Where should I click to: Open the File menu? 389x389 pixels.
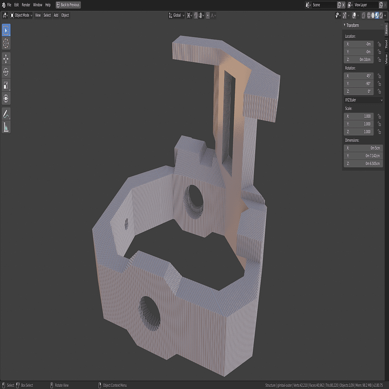[9, 5]
